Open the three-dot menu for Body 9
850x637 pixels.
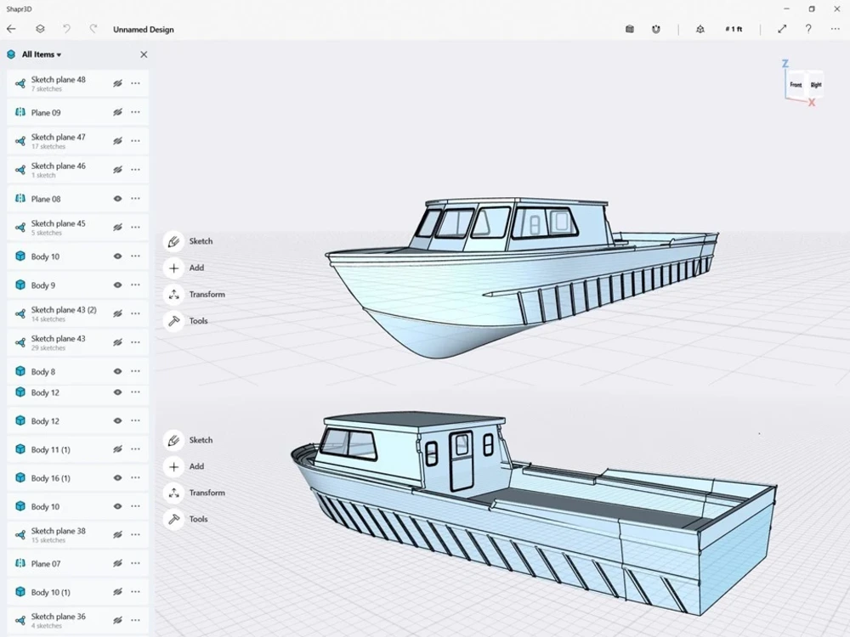pos(134,285)
